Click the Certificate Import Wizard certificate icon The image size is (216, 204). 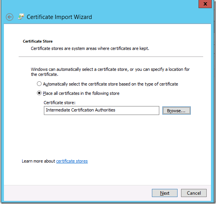point(21,17)
